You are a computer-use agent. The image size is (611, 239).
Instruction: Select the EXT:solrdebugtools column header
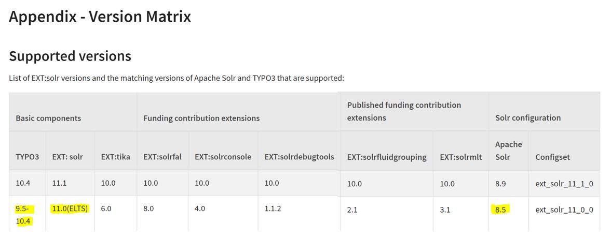299,156
